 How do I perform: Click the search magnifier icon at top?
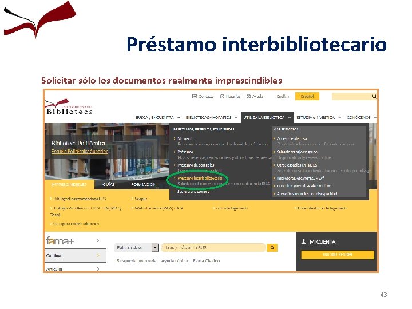click(374, 97)
